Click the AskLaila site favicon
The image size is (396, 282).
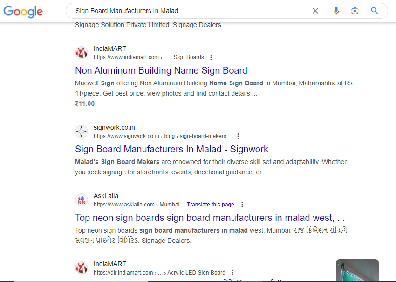point(82,200)
